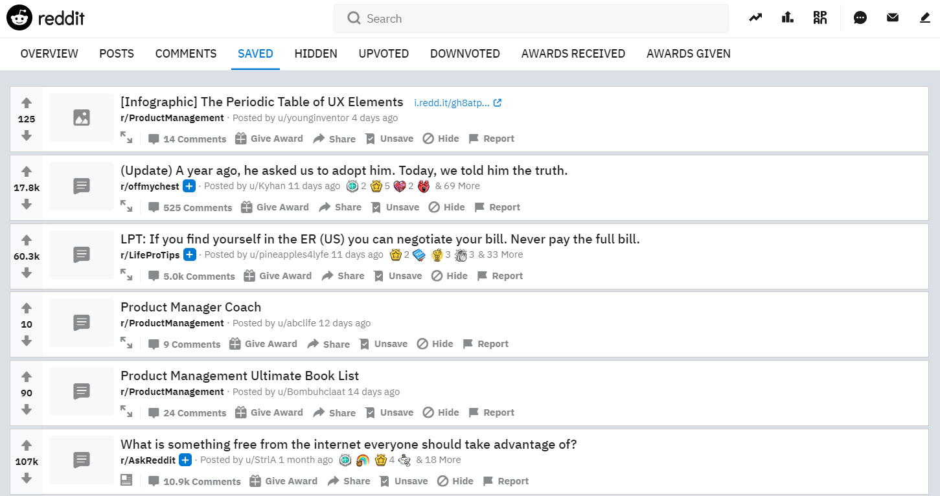Unsave the Product Management Ultimate Book List post
The width and height of the screenshot is (940, 496).
tap(389, 412)
